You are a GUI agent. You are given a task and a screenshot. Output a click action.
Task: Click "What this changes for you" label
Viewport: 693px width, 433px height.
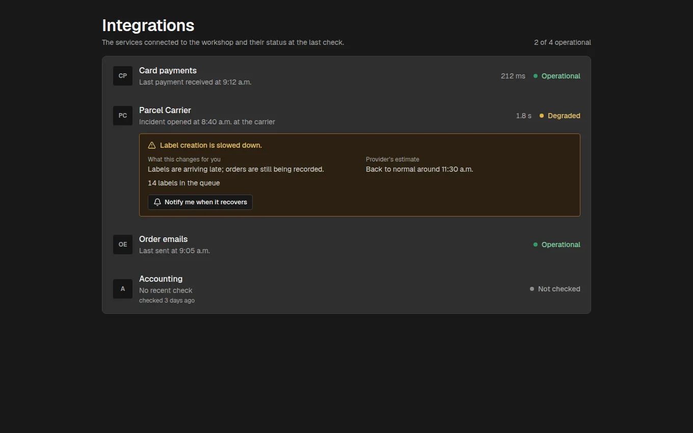click(184, 159)
